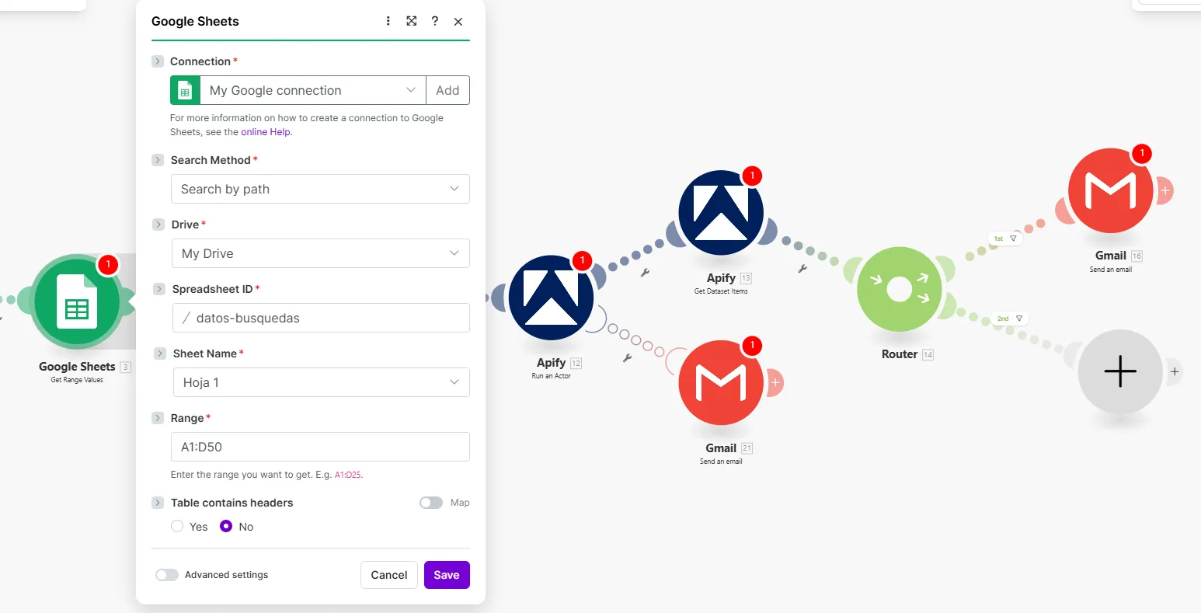Expand the Drive selection dropdown
The image size is (1201, 613).
(x=320, y=253)
